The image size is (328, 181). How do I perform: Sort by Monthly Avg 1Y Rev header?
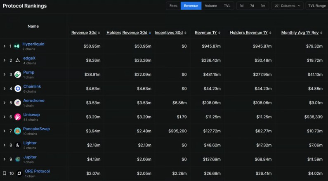[300, 33]
